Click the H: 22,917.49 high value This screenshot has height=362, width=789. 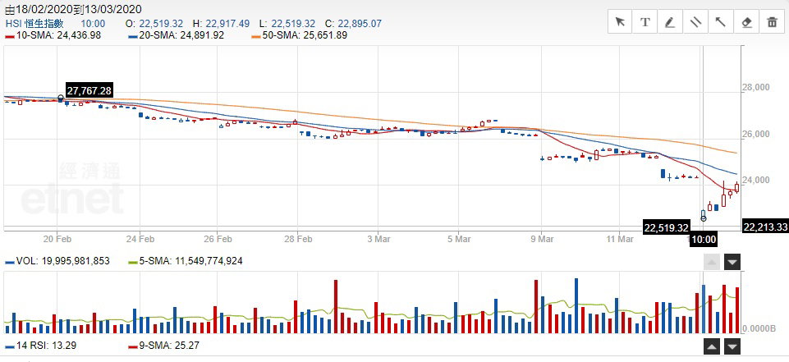[220, 24]
